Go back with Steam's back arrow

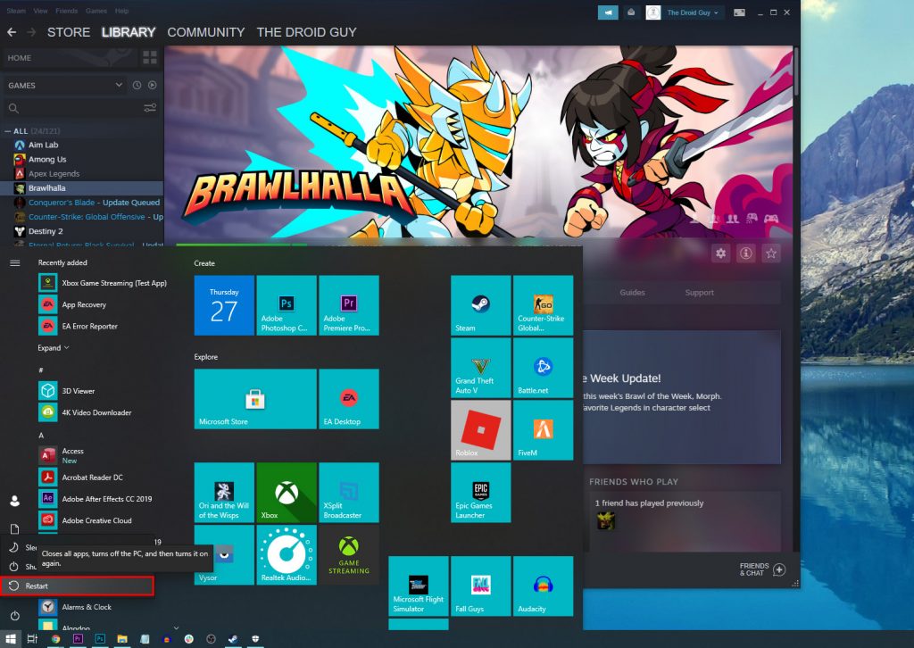pos(12,32)
